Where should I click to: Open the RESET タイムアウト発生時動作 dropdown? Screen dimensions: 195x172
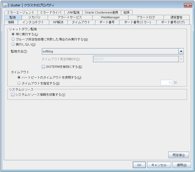pos(181,59)
